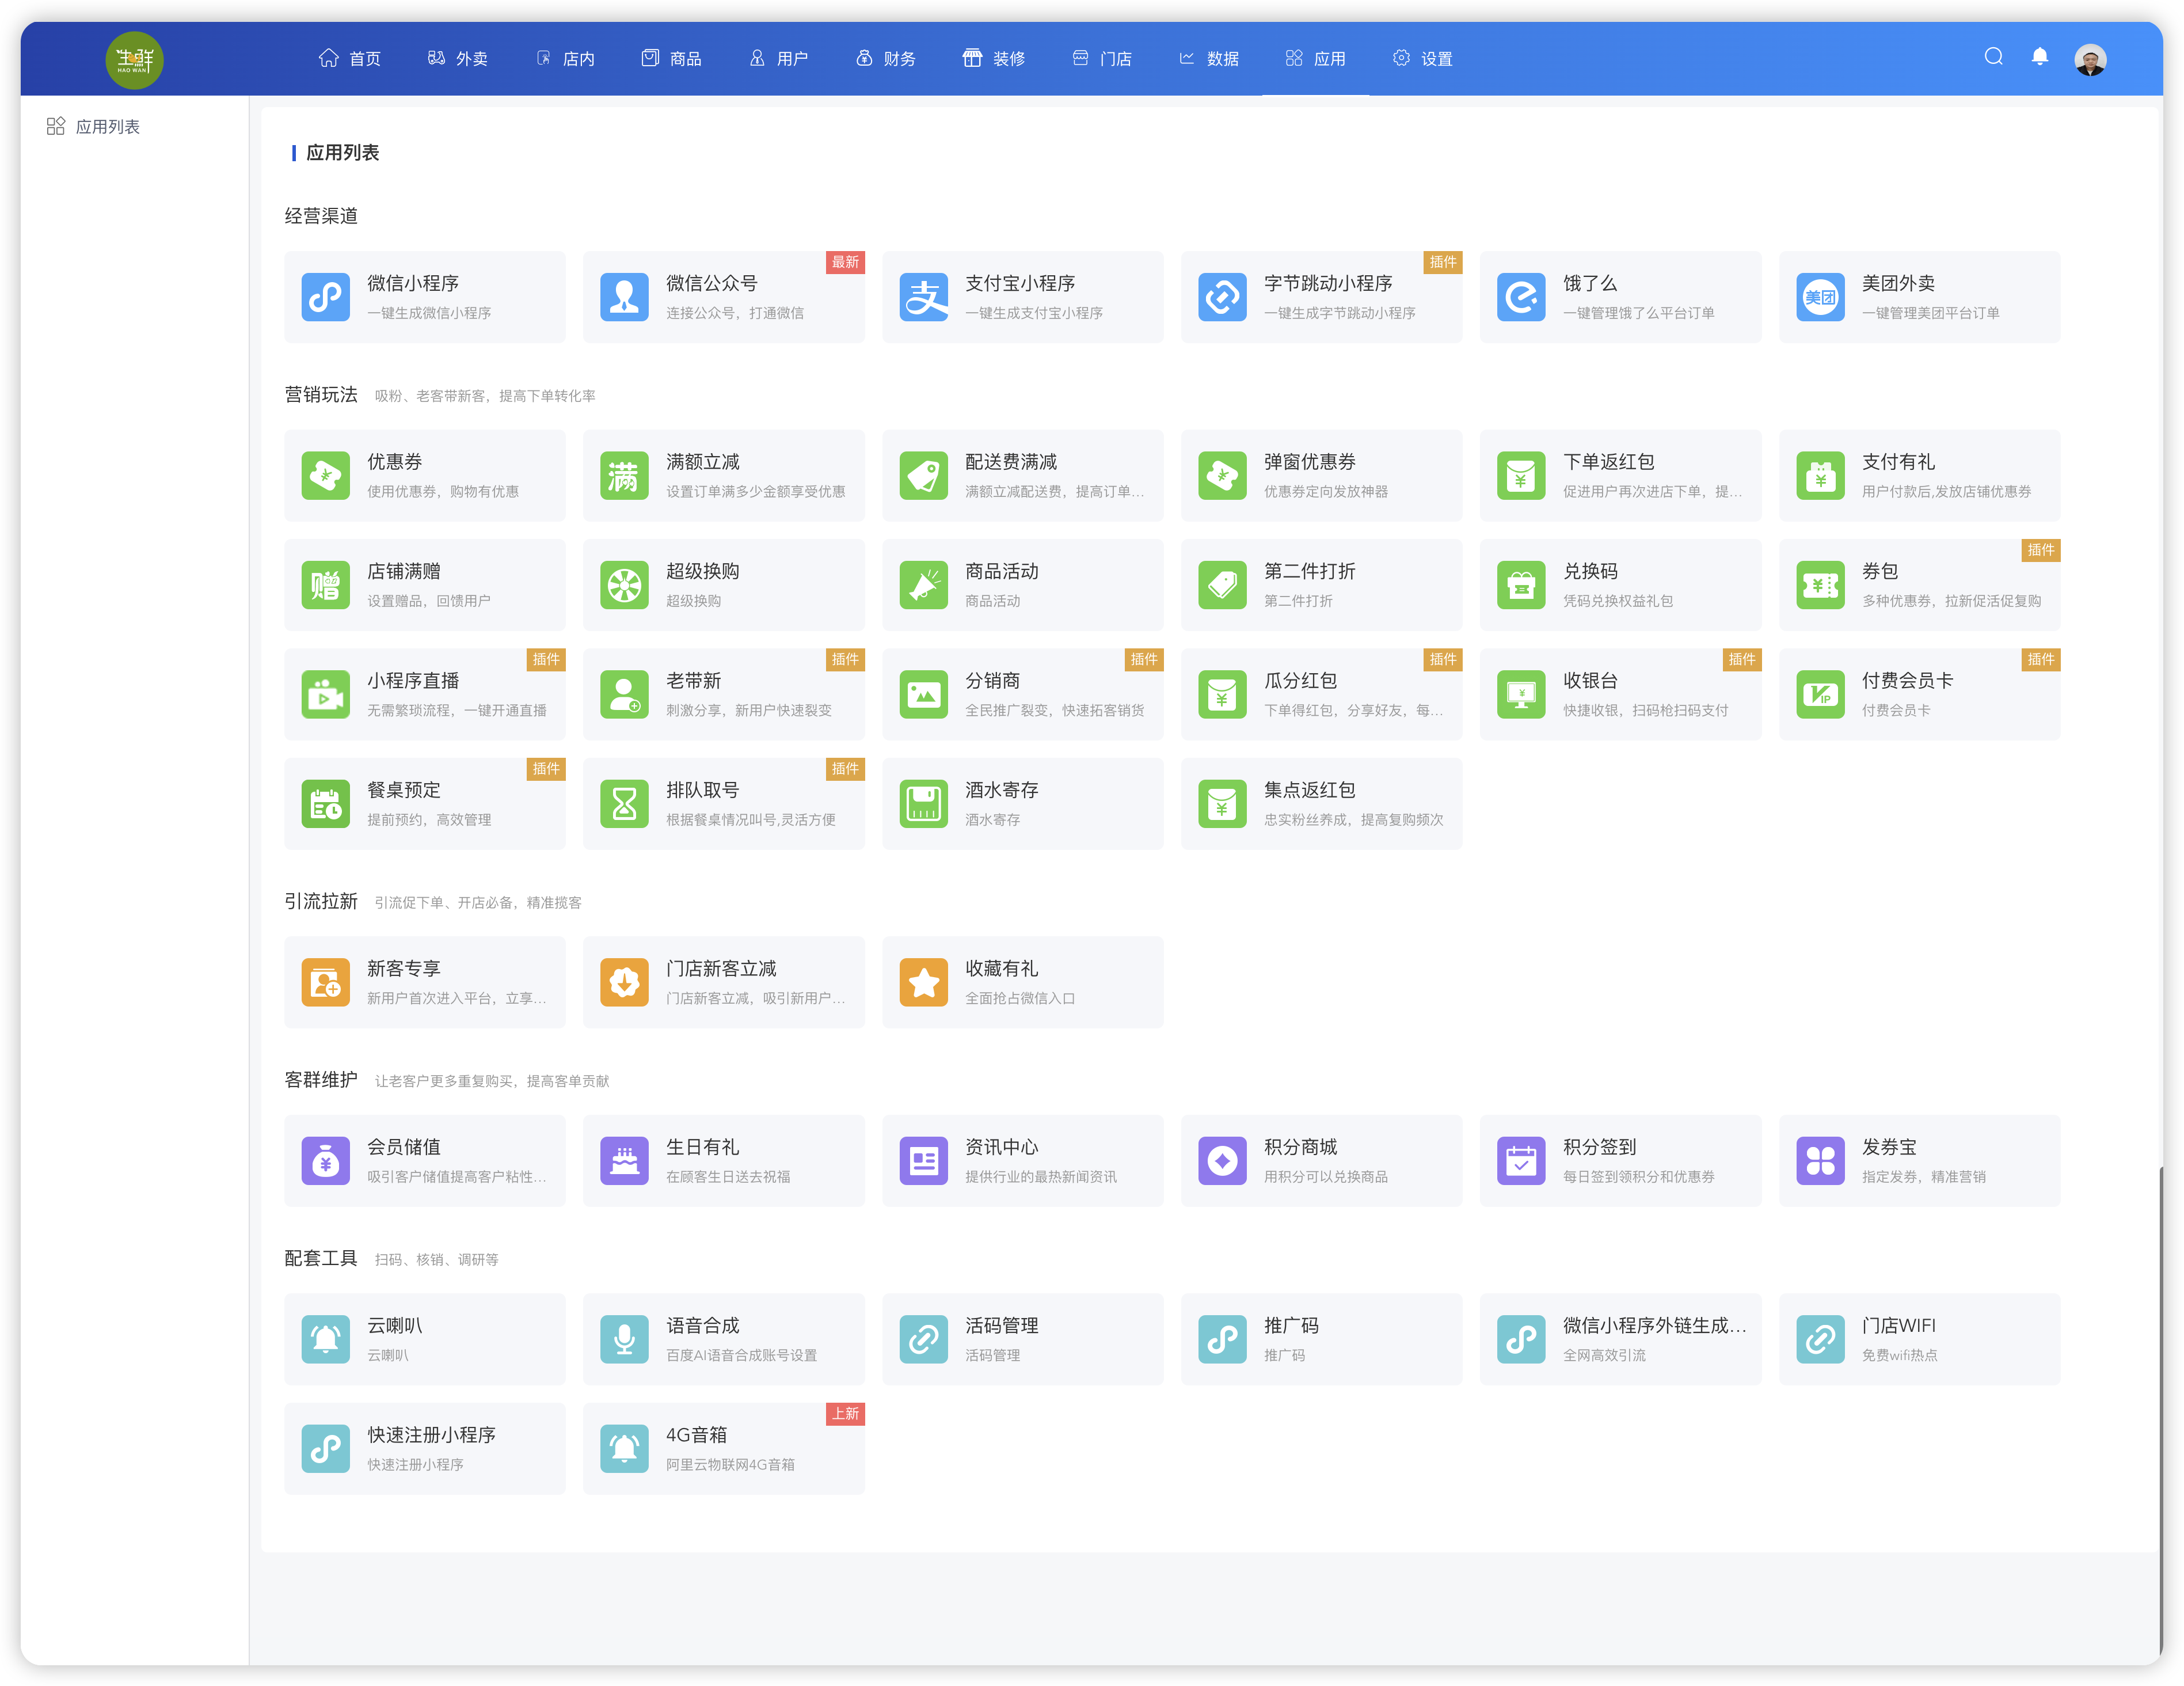Click the 语音合成 microphone icon
This screenshot has height=1686, width=2184.
tap(624, 1339)
